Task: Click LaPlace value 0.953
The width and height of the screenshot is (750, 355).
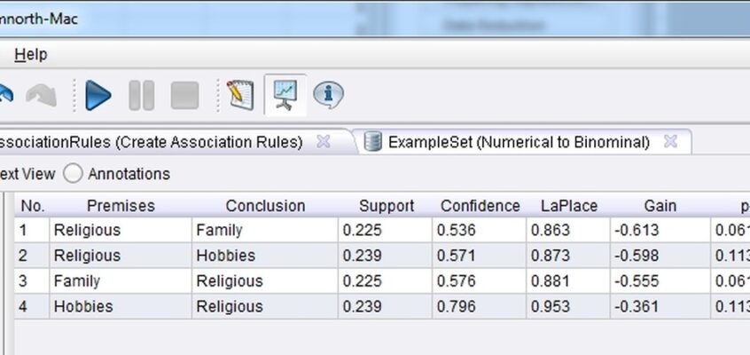Action: pos(569,306)
